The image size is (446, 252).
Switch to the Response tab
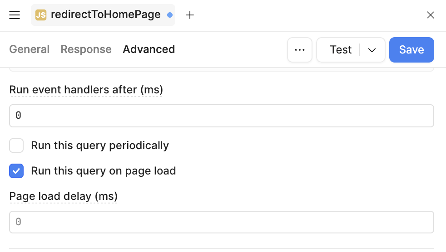[86, 49]
